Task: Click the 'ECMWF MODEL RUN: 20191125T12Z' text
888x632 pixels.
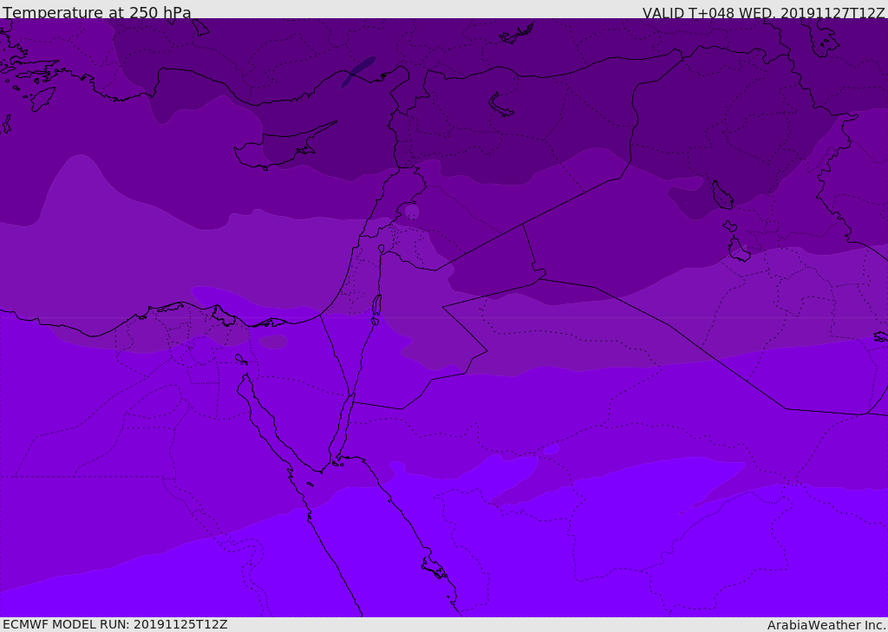Action: (115, 624)
